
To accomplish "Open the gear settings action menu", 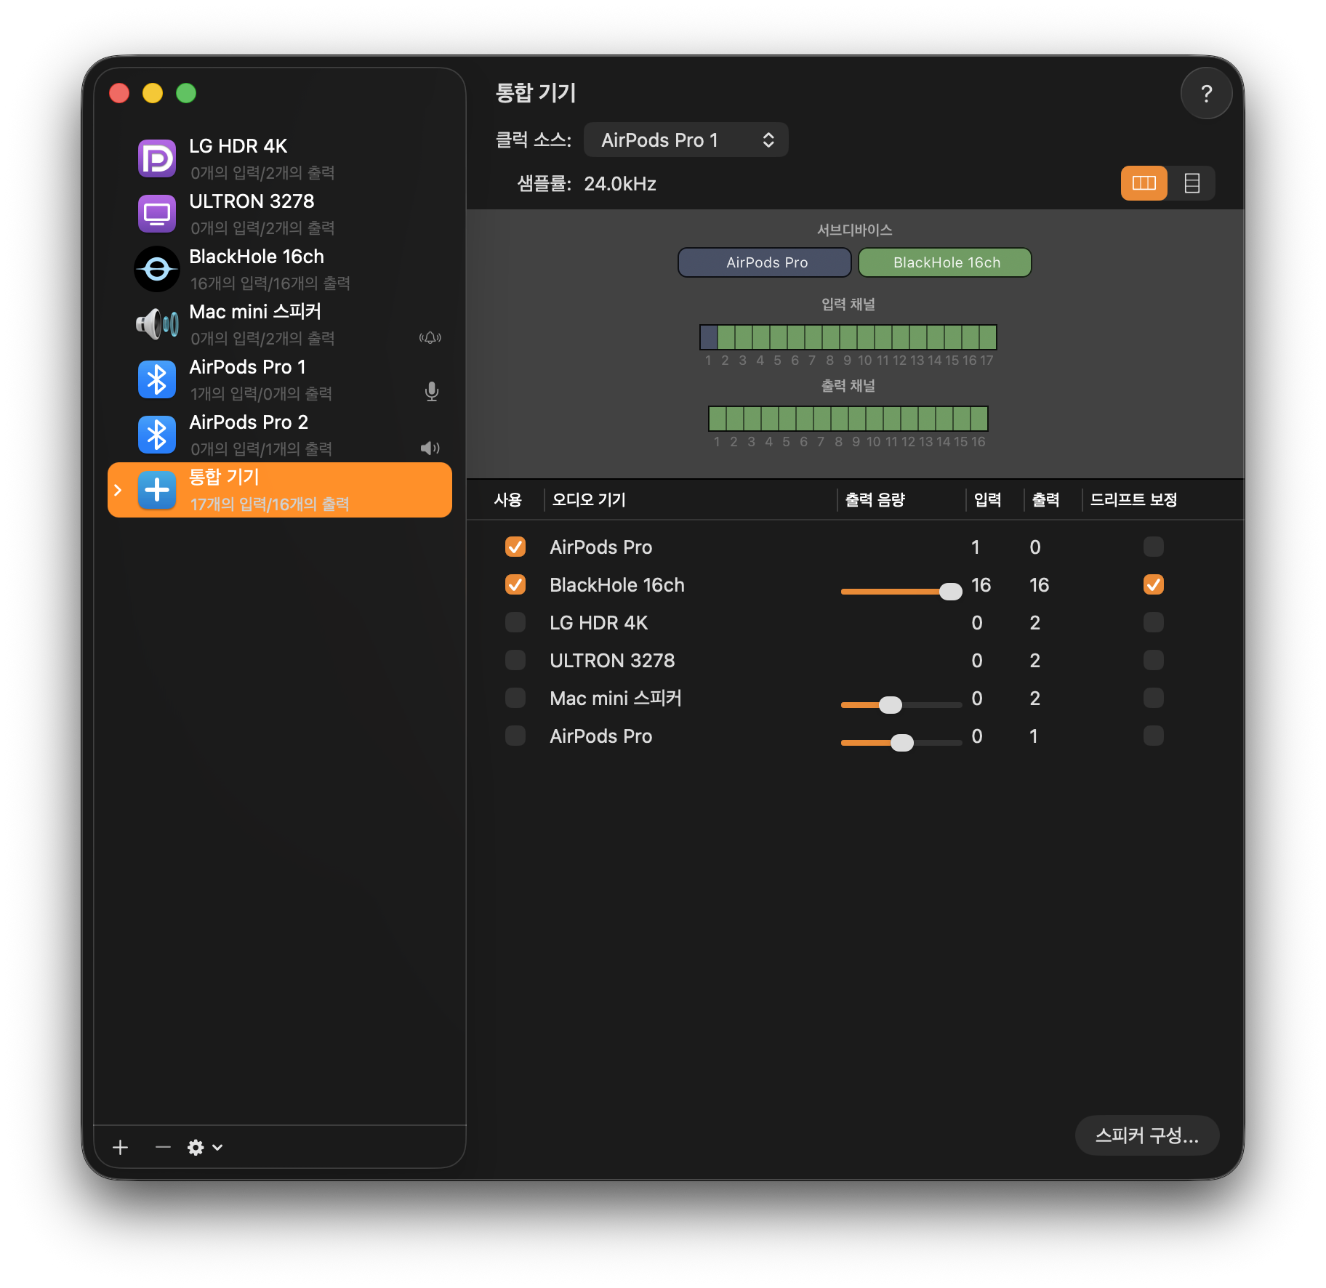I will 204,1147.
